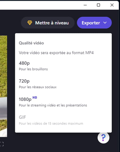Image resolution: width=120 pixels, height=152 pixels.
Task: Click the 'Pour les brouillons' description
Action: click(x=33, y=69)
